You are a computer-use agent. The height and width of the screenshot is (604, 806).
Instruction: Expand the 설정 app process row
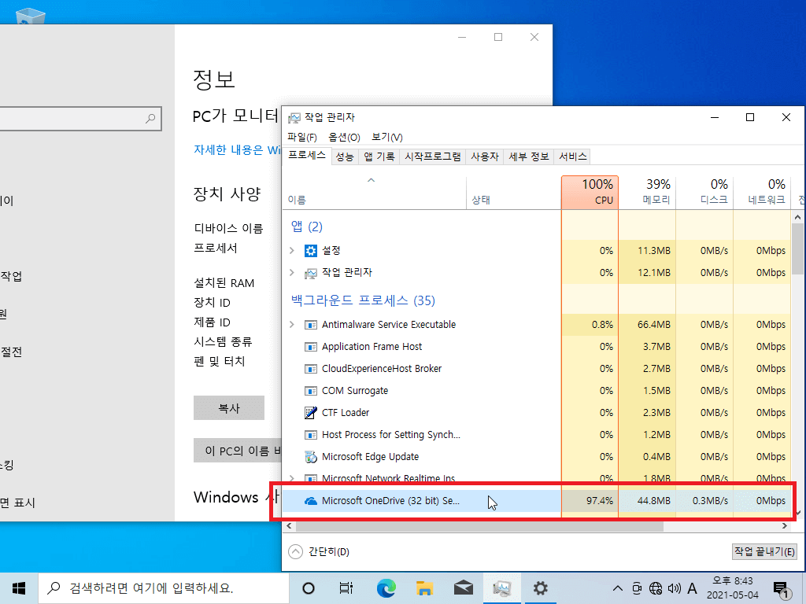(x=291, y=251)
